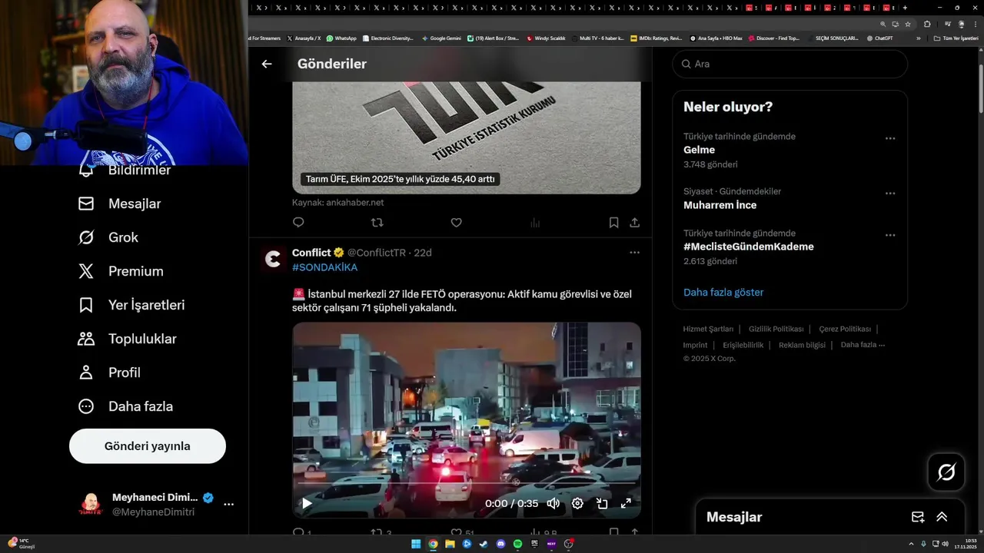Image resolution: width=984 pixels, height=553 pixels.
Task: Click Daha fazla göster link
Action: coord(723,293)
